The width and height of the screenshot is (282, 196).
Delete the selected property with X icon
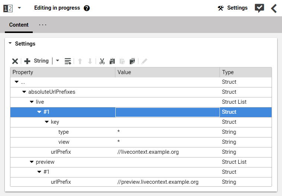coord(15,61)
